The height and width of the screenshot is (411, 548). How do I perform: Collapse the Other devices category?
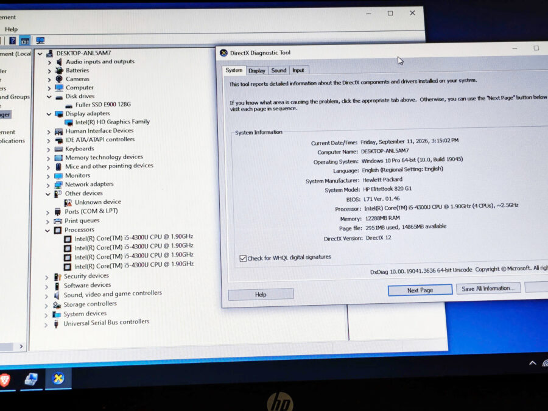pos(48,194)
